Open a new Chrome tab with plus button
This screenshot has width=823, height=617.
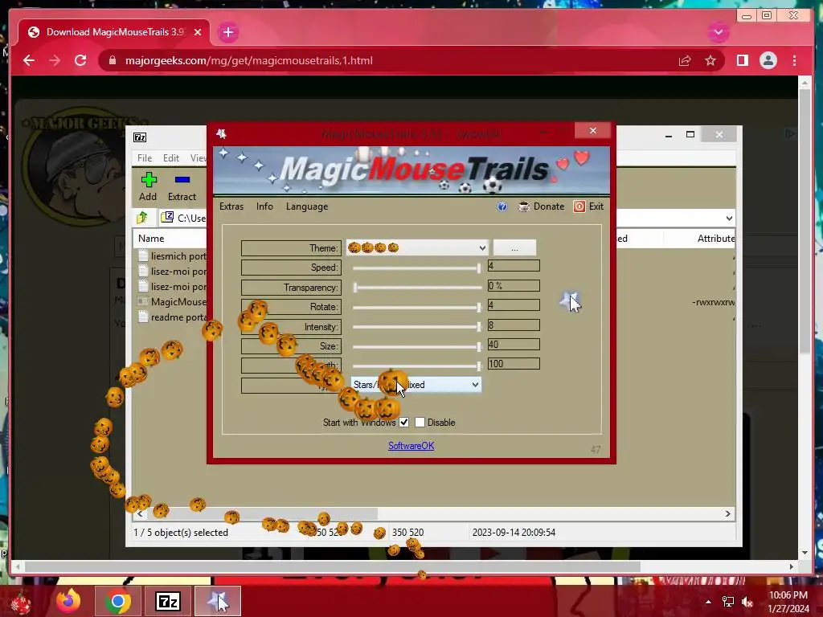pos(227,32)
